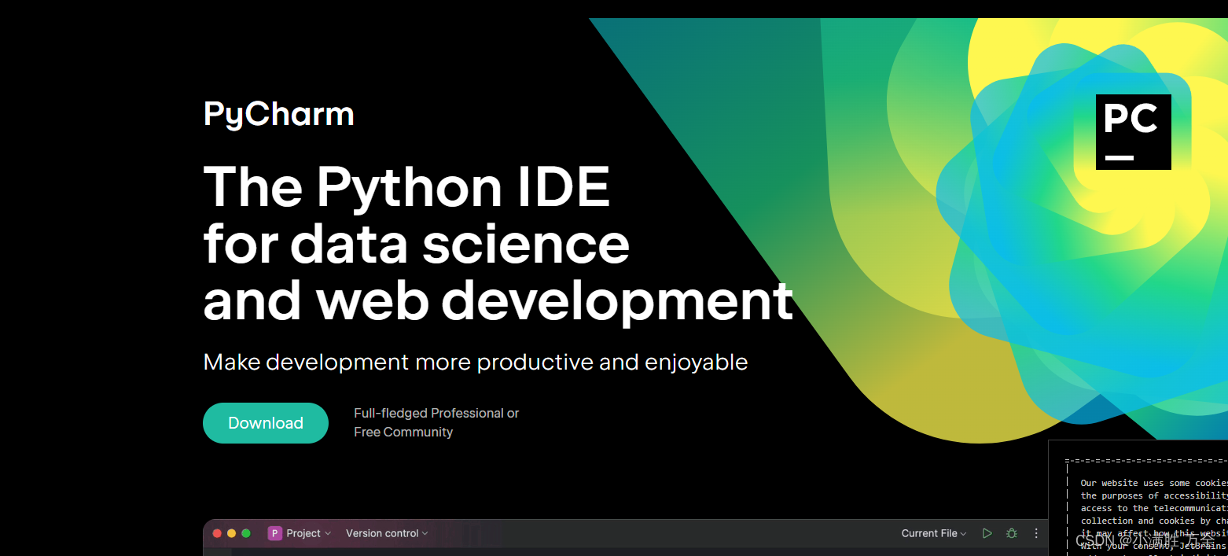The height and width of the screenshot is (556, 1228).
Task: Click the 'Full-fledged Professional or Free Community' text
Action: point(436,422)
